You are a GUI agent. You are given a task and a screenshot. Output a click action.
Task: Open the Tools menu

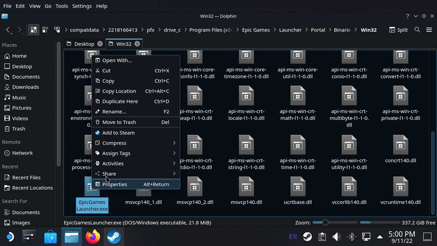pos(62,6)
